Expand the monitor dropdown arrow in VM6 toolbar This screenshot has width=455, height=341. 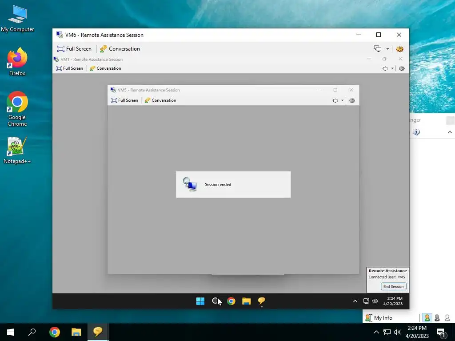tap(387, 49)
